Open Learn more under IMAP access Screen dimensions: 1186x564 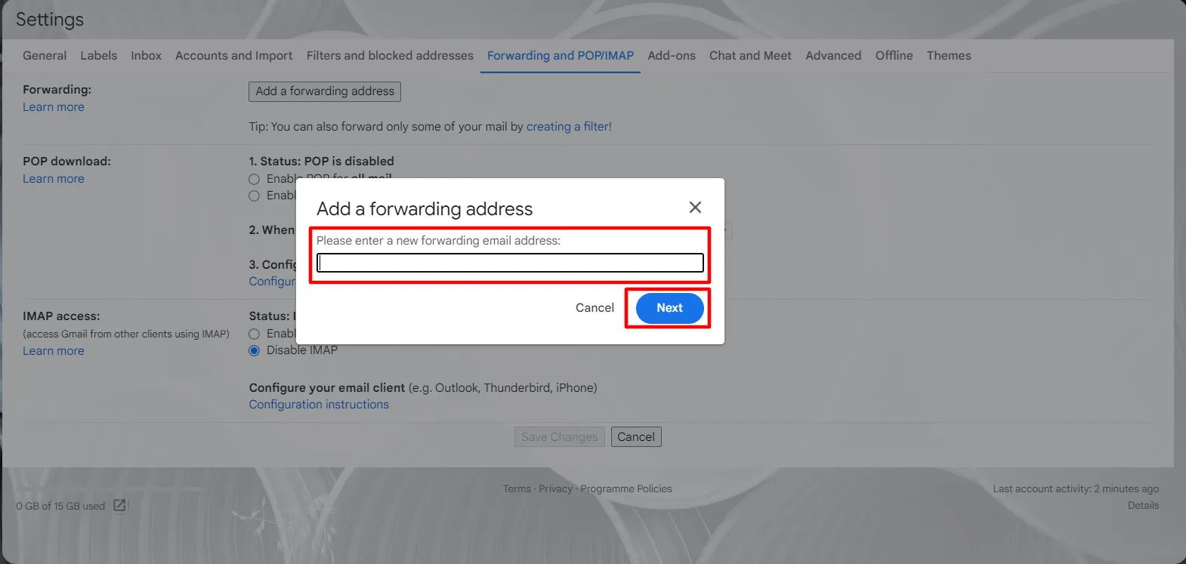54,351
